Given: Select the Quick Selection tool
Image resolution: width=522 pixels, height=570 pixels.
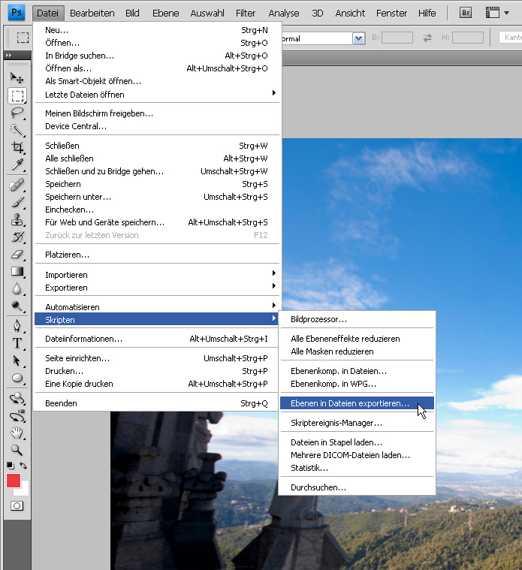Looking at the screenshot, I should (17, 130).
